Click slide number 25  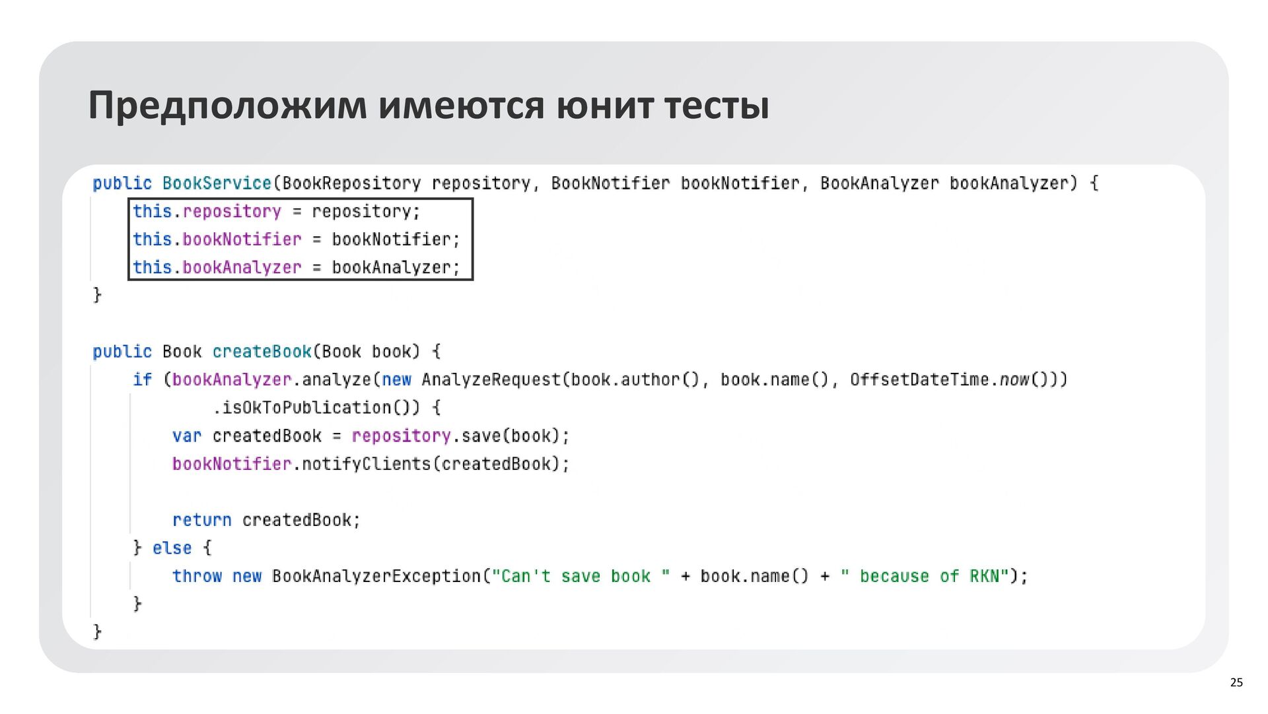click(x=1236, y=682)
